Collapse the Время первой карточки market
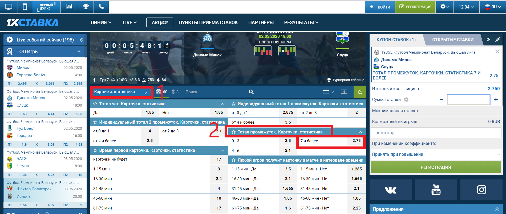The width and height of the screenshot is (506, 214). coord(223,150)
